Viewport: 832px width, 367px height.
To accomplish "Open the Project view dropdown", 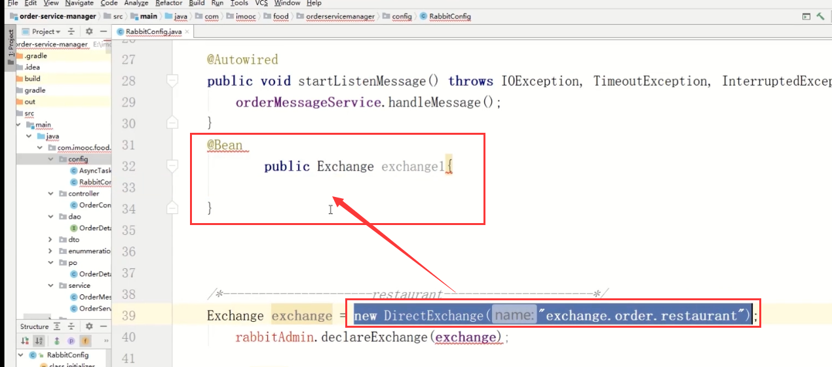I will [x=42, y=31].
